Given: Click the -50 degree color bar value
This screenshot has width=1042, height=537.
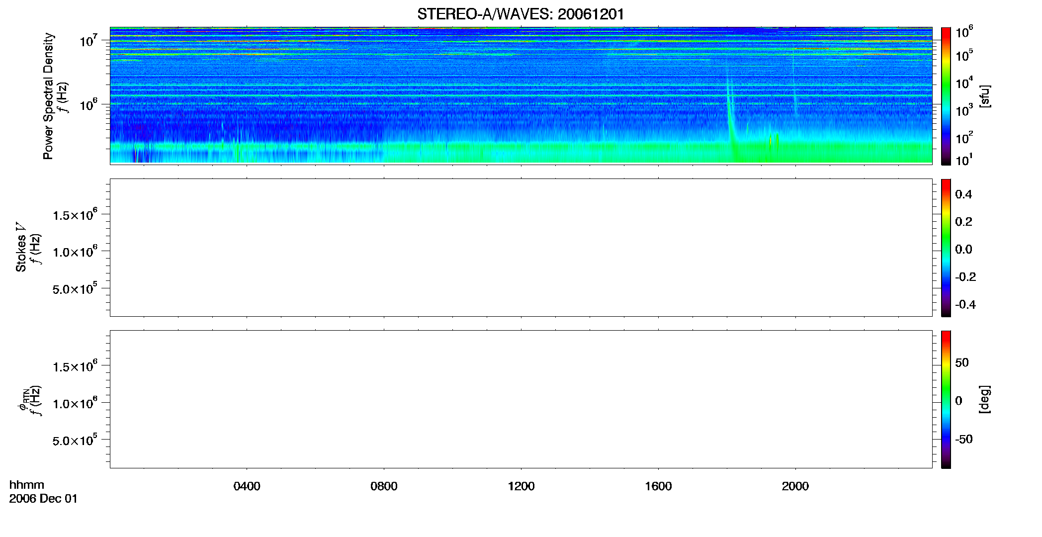Looking at the screenshot, I should (964, 440).
